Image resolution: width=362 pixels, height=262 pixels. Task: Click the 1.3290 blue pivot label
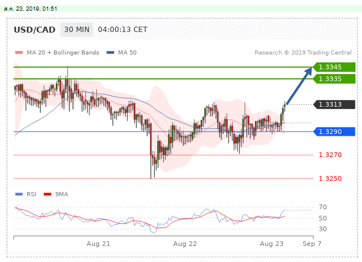(334, 132)
